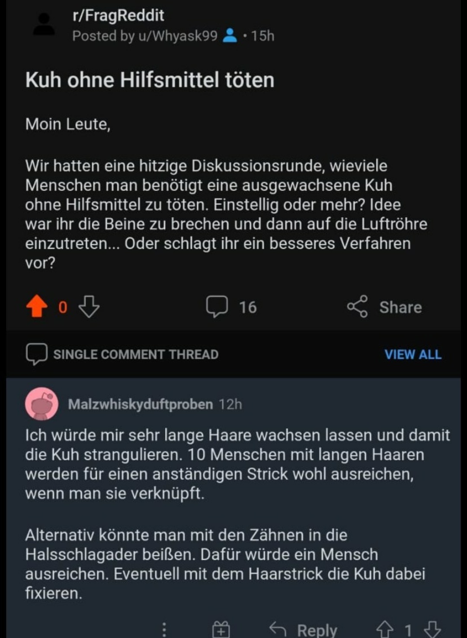467x638 pixels.
Task: Downvote the Malzwhiskyduftproben comment
Action: point(432,629)
